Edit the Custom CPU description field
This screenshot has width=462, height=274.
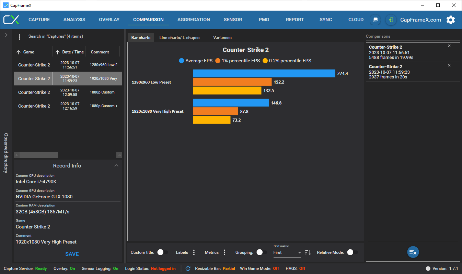tap(68, 182)
